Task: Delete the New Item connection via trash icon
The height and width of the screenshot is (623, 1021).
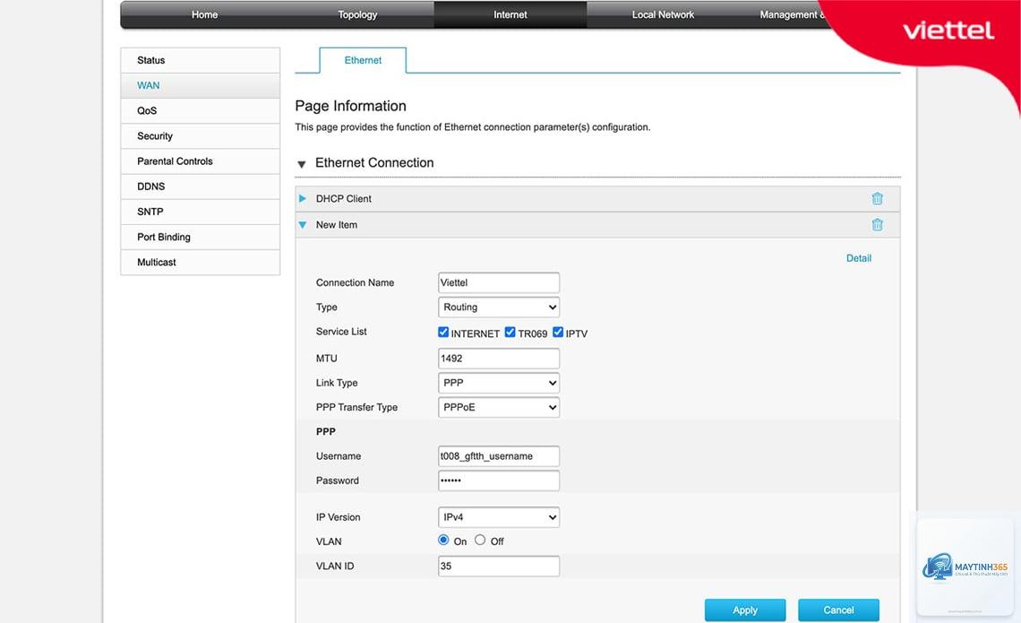Action: (x=877, y=224)
